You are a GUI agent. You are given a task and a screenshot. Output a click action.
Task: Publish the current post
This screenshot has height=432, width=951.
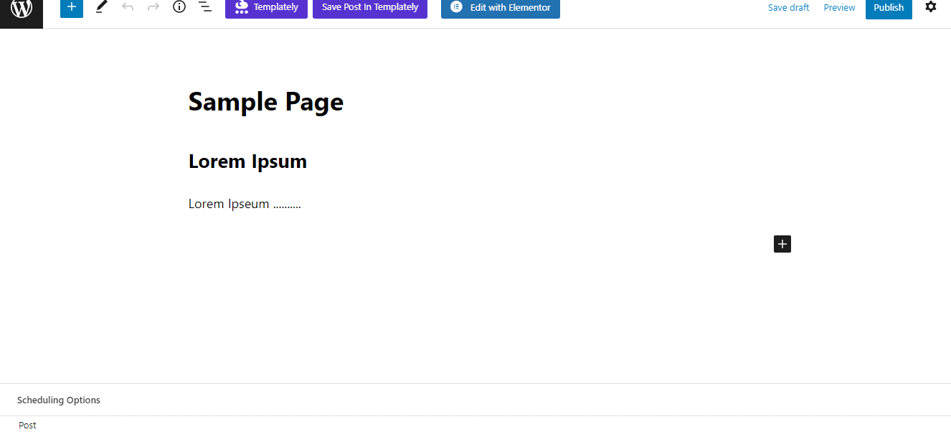pos(889,7)
